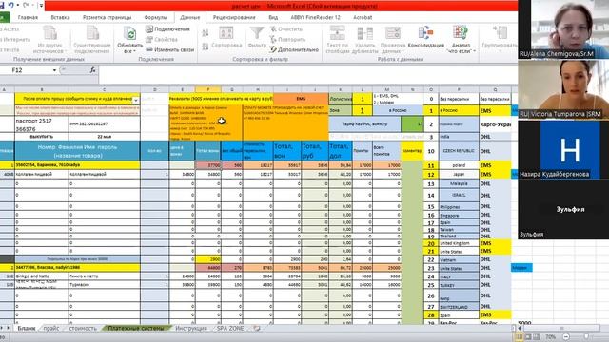The width and height of the screenshot is (609, 342).
Task: Click the CZECH REPUBLIC cell
Action: (459, 151)
